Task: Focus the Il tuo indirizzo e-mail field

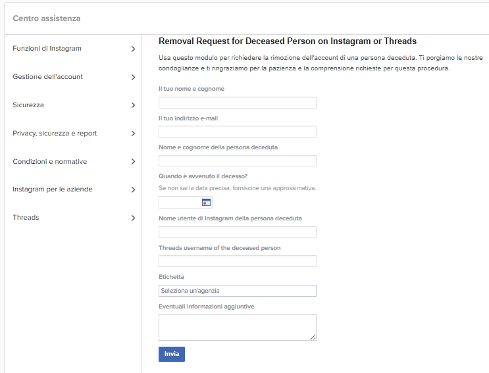Action: 238,132
